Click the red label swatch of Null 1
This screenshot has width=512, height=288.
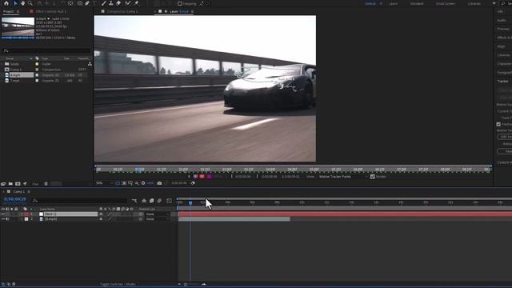coord(26,214)
